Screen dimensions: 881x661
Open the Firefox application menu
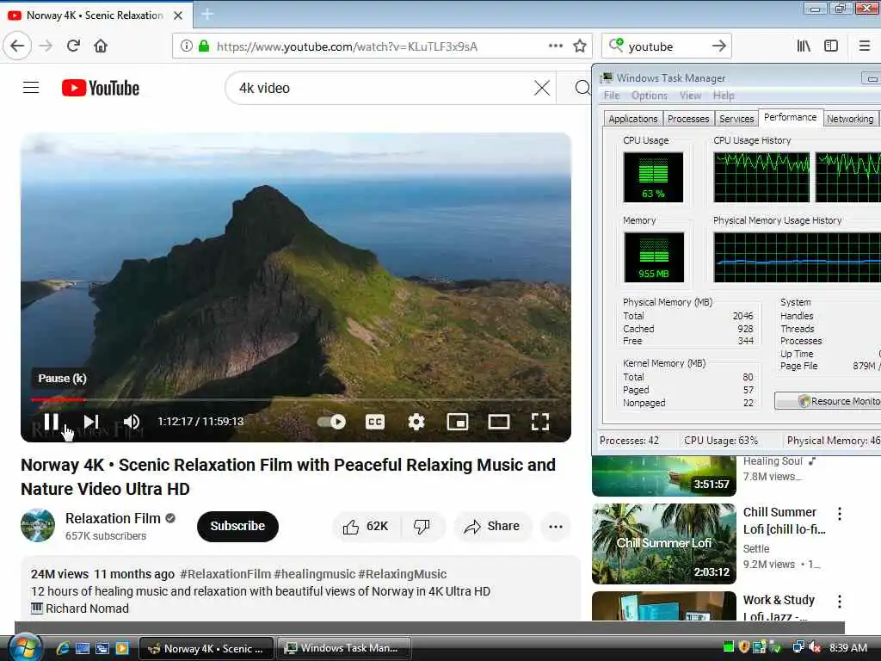[x=865, y=46]
